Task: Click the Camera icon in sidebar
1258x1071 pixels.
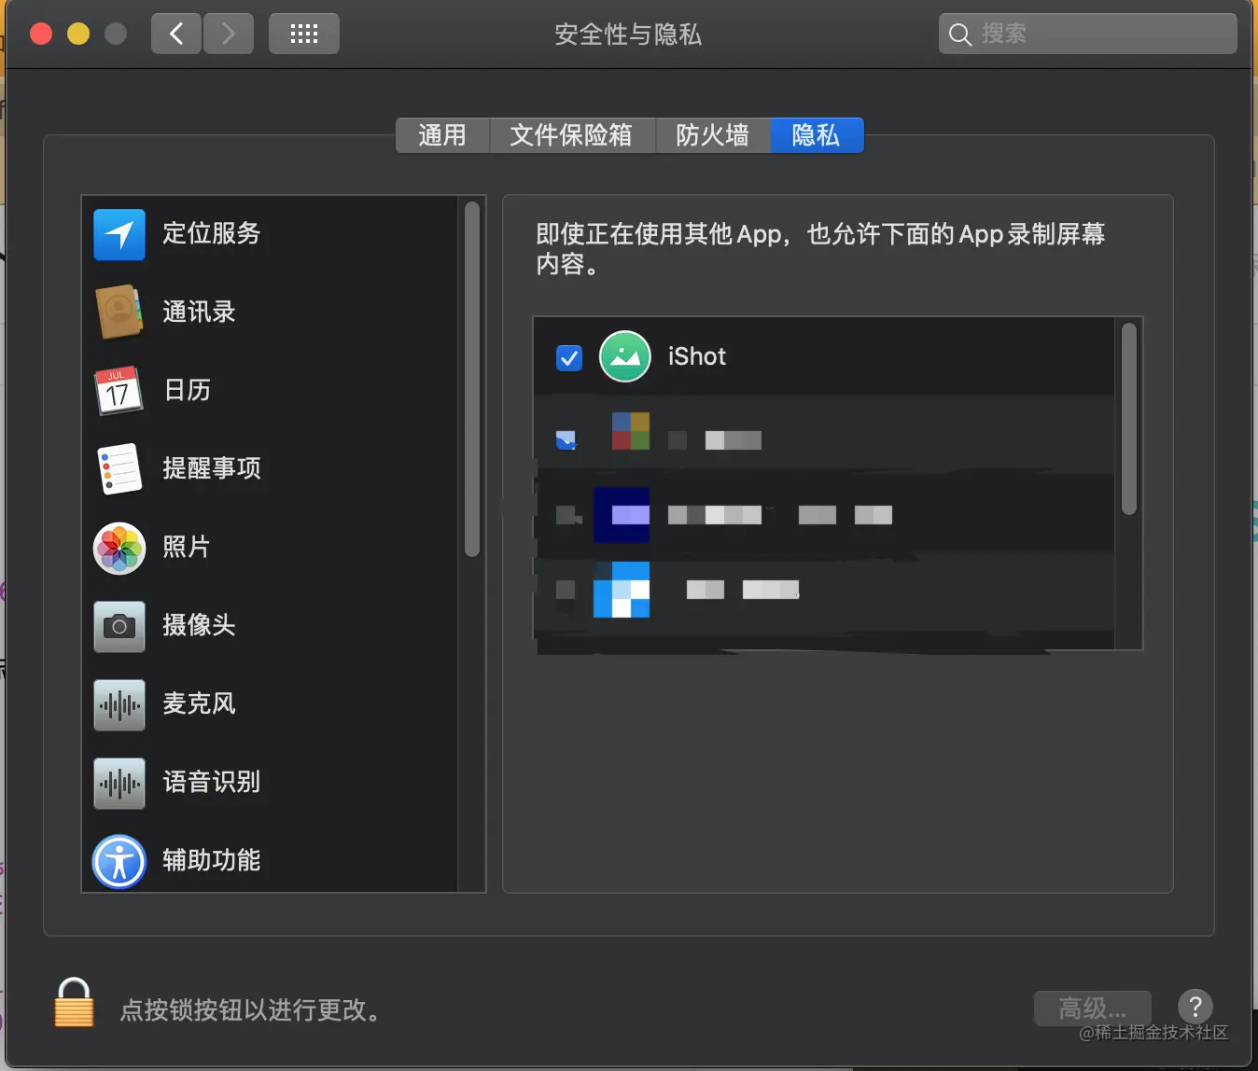Action: coord(119,626)
